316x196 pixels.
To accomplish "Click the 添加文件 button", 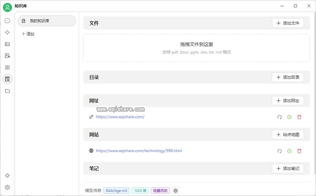I will (288, 23).
